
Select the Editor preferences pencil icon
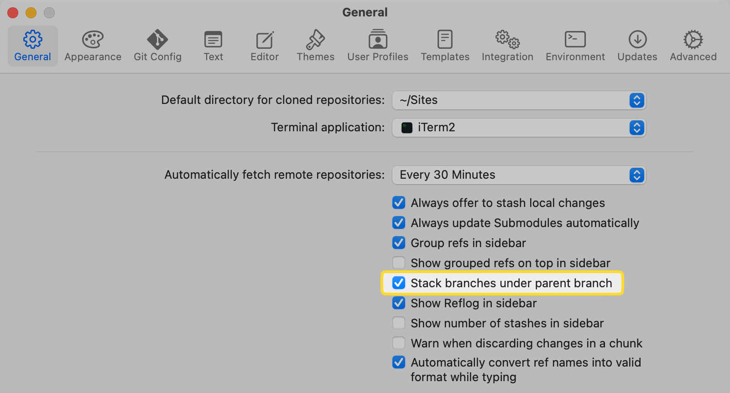pyautogui.click(x=265, y=40)
